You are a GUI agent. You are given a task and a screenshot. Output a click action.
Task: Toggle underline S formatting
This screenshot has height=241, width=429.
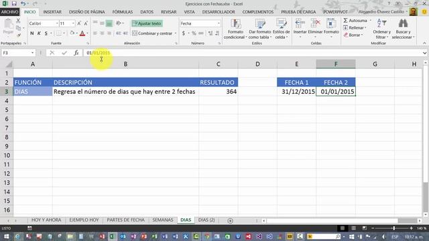click(x=46, y=33)
